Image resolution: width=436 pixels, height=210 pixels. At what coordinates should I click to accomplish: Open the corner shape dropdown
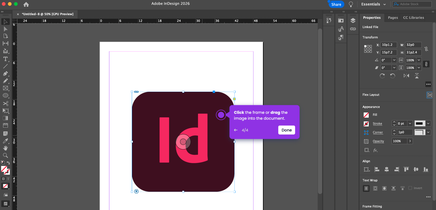click(x=428, y=132)
